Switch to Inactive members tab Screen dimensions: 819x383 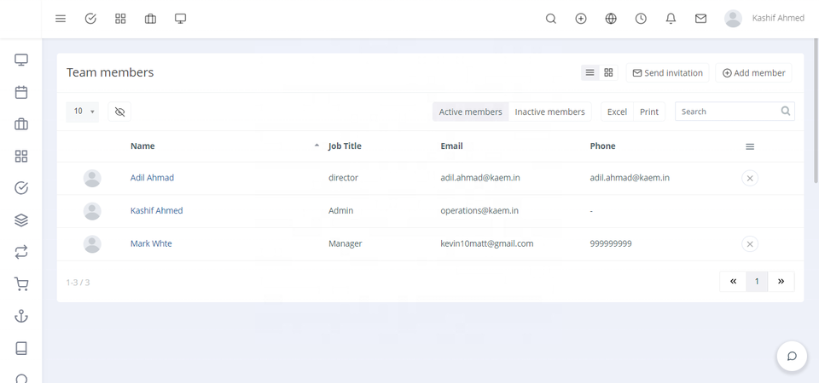click(549, 111)
